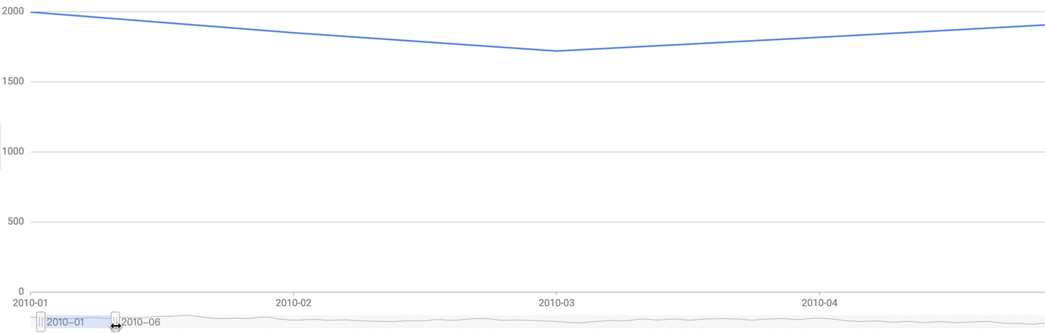Click the unselected zoom slider track near its middle
1045x333 pixels.
581,321
